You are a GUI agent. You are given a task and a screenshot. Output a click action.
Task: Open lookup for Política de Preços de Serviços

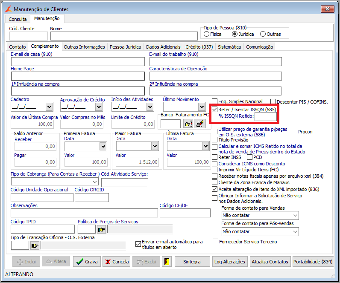click(101, 230)
